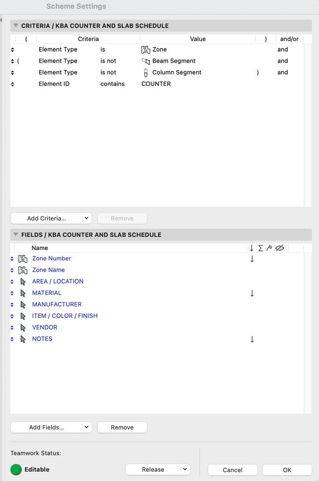Click the Zone icon in first criteria row
319x482 pixels.
click(x=146, y=50)
